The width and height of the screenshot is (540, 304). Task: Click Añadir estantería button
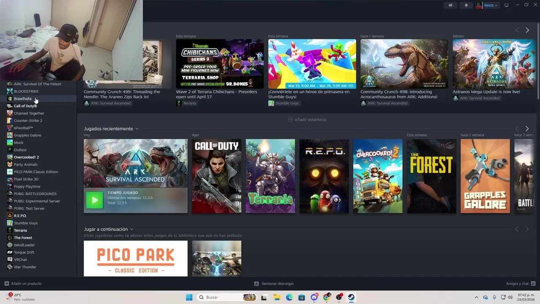pos(307,119)
